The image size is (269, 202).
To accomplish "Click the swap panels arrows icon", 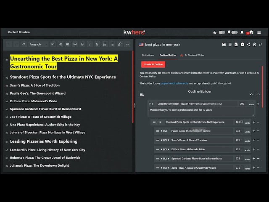I will click(261, 45).
